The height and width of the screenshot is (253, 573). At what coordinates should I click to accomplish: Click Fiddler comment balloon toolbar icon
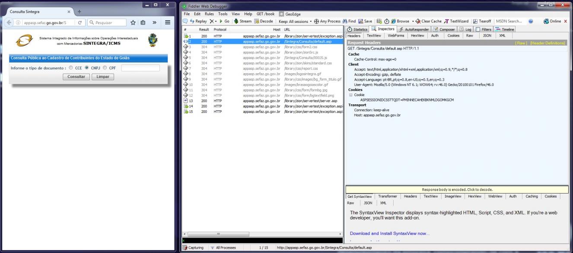[x=185, y=21]
